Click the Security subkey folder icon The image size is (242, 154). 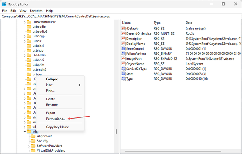[x=33, y=141]
